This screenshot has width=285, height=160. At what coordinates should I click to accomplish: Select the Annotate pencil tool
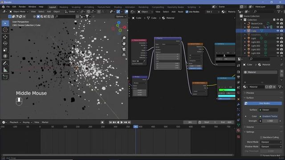5,63
